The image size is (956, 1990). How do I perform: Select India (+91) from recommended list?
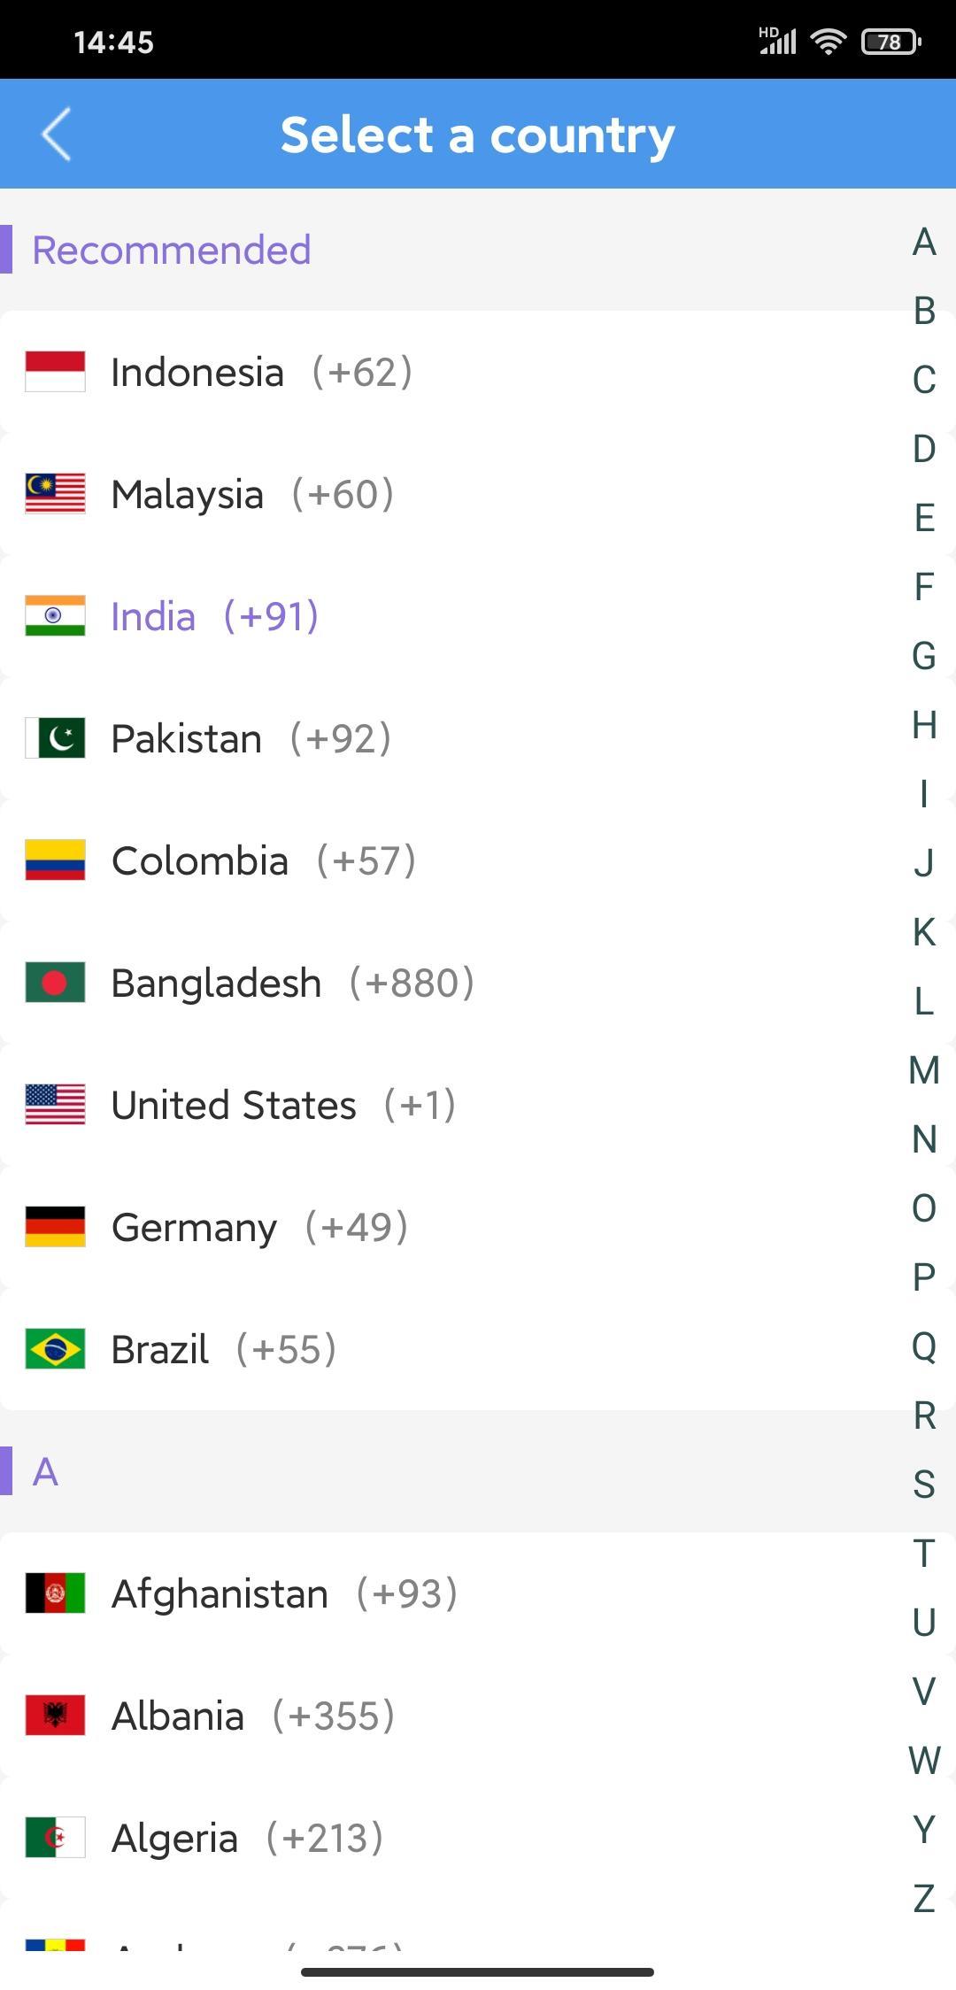(x=443, y=616)
